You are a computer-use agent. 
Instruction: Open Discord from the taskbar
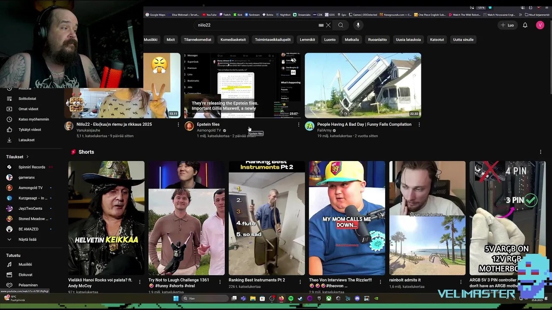point(357,298)
